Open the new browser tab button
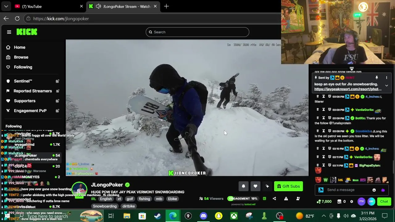The image size is (395, 222). (166, 6)
